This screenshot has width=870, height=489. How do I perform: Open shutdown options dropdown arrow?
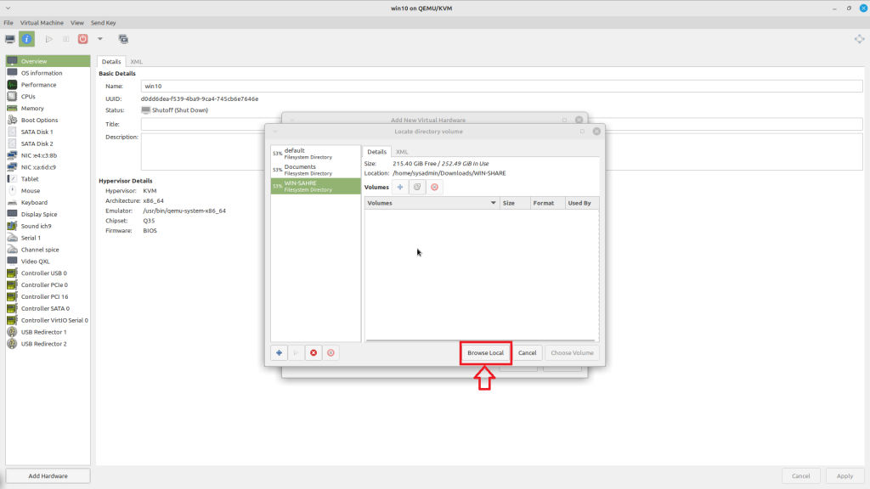pyautogui.click(x=100, y=39)
